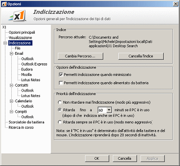Select the Compiti tree item
The height and width of the screenshot is (166, 180).
tap(21, 112)
